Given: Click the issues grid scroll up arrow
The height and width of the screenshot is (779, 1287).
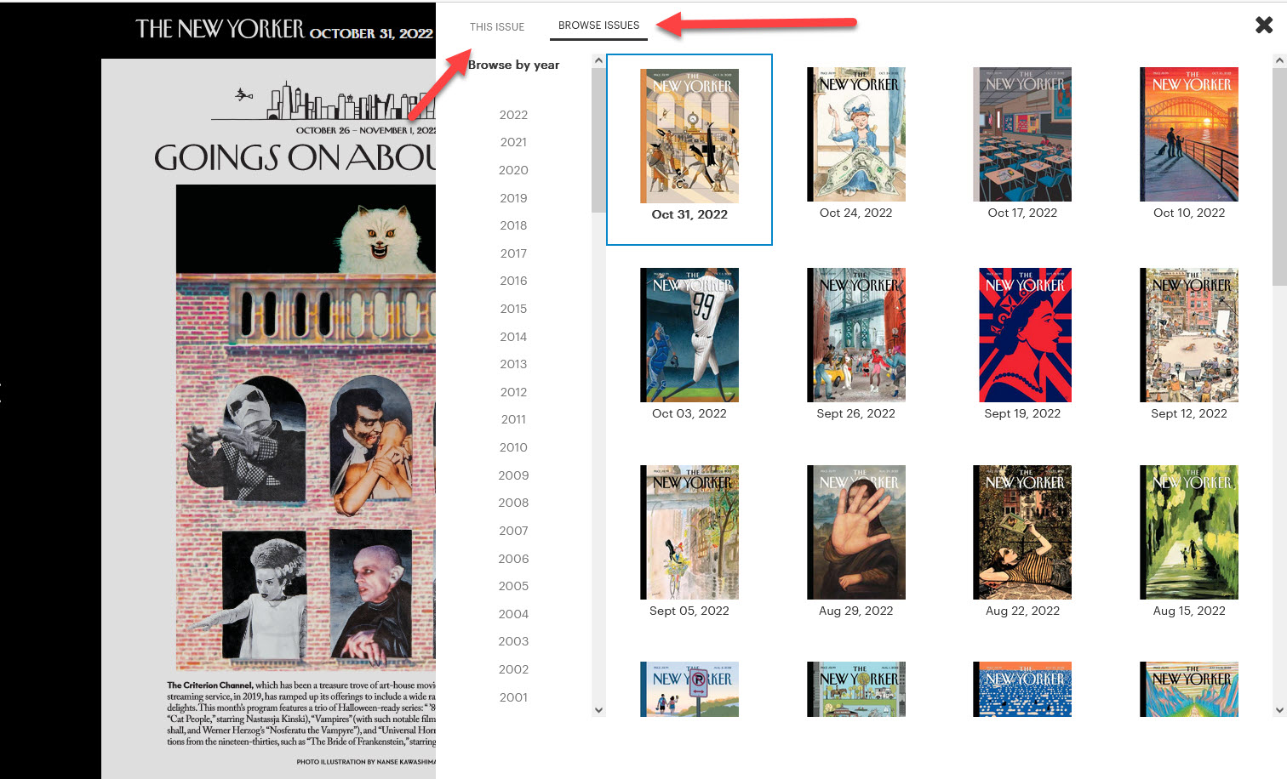Looking at the screenshot, I should (1279, 60).
